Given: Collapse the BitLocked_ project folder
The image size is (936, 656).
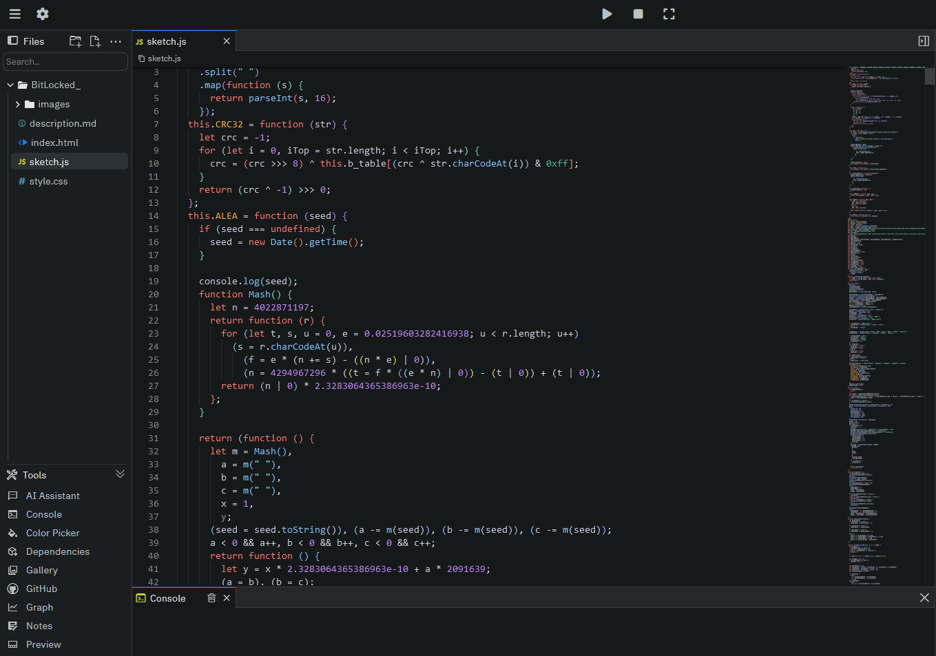Looking at the screenshot, I should point(10,85).
